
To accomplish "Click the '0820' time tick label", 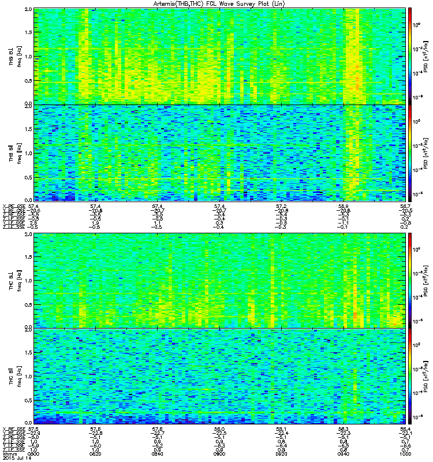I will 95,454.
